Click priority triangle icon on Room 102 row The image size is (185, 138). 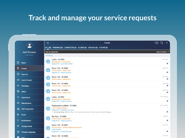(x=167, y=79)
